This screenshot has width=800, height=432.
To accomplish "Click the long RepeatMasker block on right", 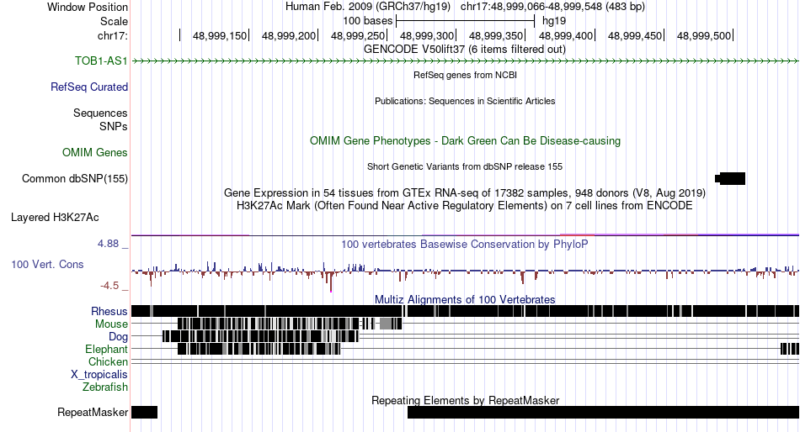I will coord(603,412).
